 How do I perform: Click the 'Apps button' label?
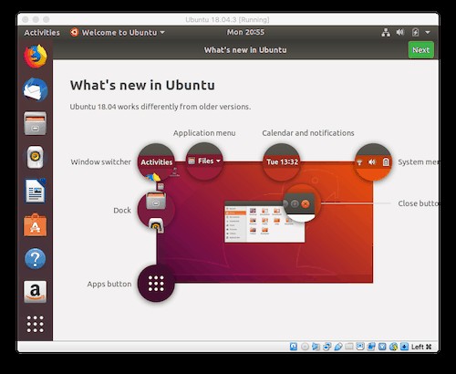pyautogui.click(x=109, y=284)
